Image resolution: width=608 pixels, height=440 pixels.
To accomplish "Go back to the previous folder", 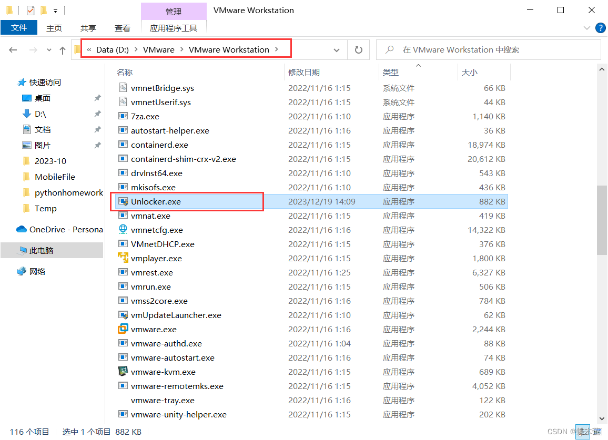I will (13, 49).
